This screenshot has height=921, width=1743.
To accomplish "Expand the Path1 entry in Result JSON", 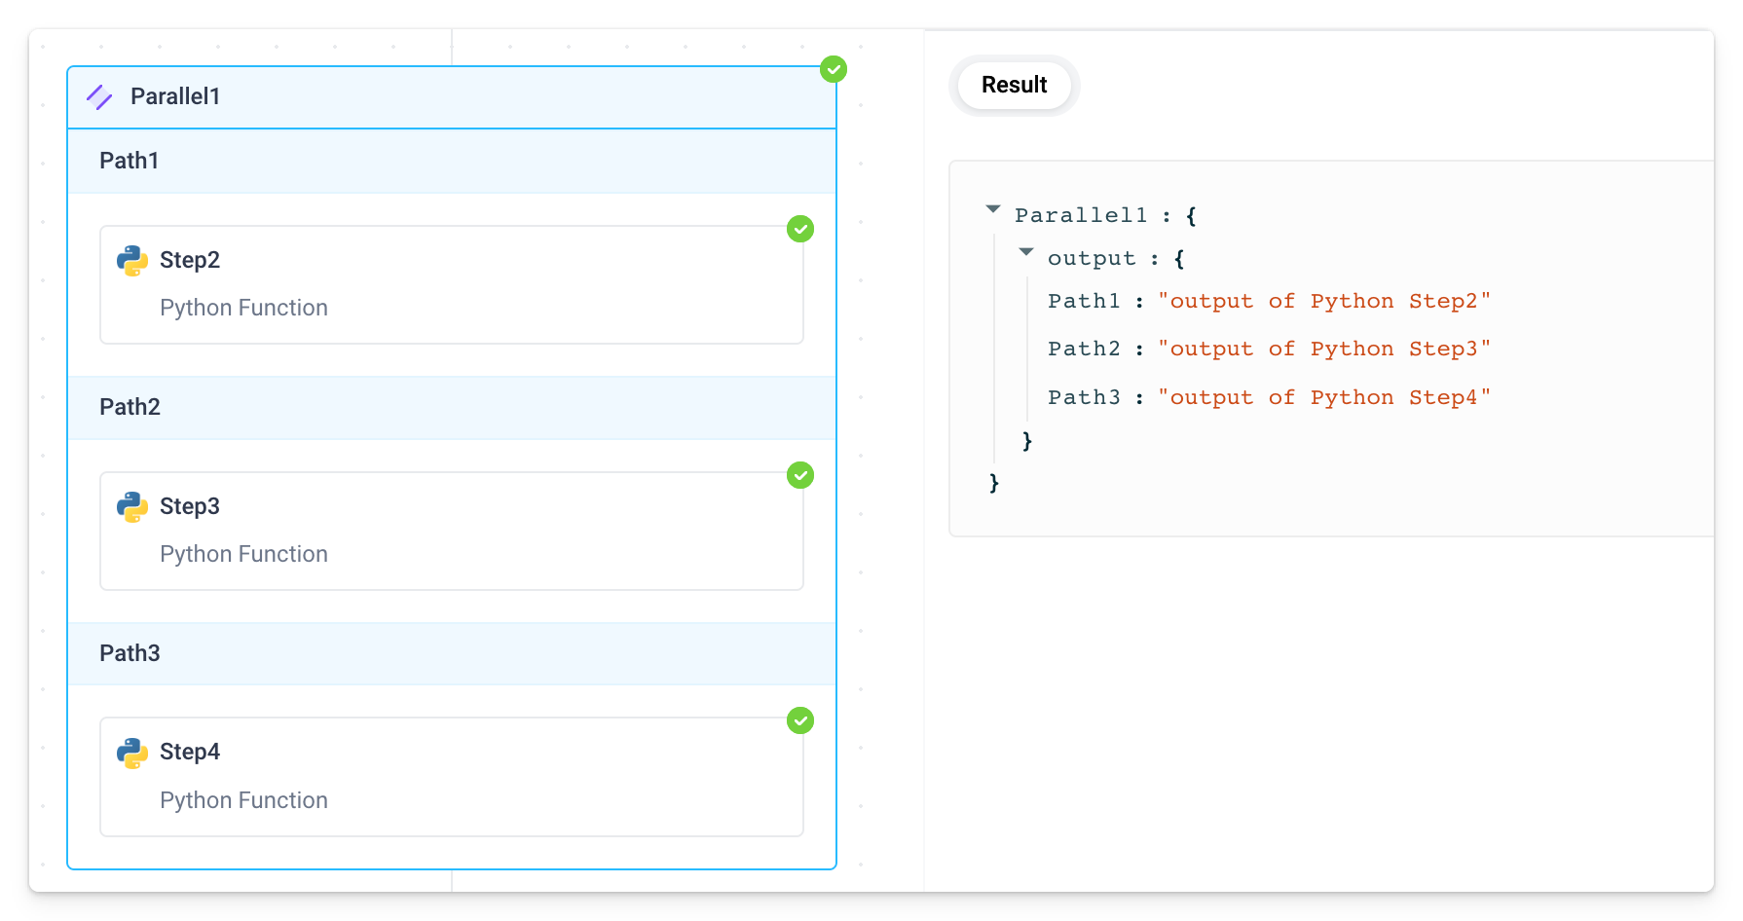I will pyautogui.click(x=1084, y=301).
